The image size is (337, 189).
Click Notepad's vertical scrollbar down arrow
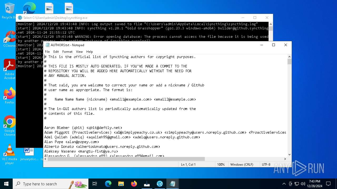click(x=290, y=155)
